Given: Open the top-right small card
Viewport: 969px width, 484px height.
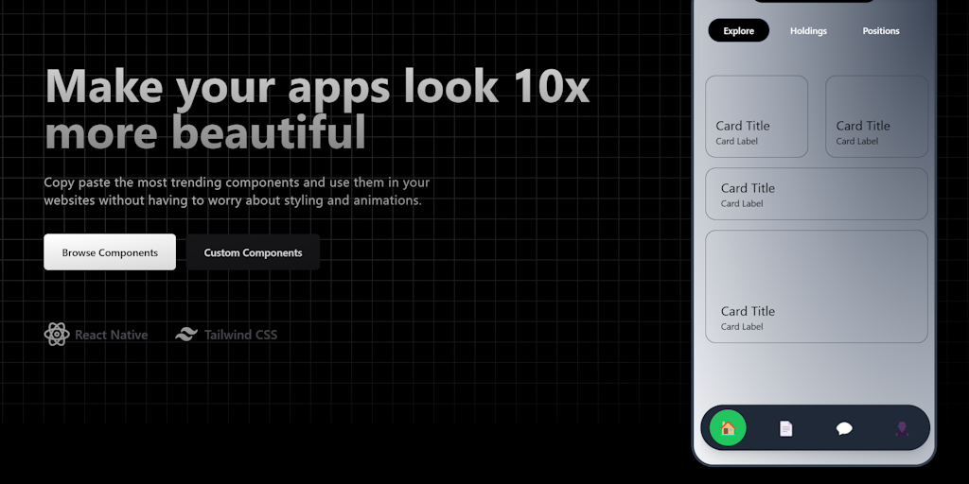Looking at the screenshot, I should [876, 116].
